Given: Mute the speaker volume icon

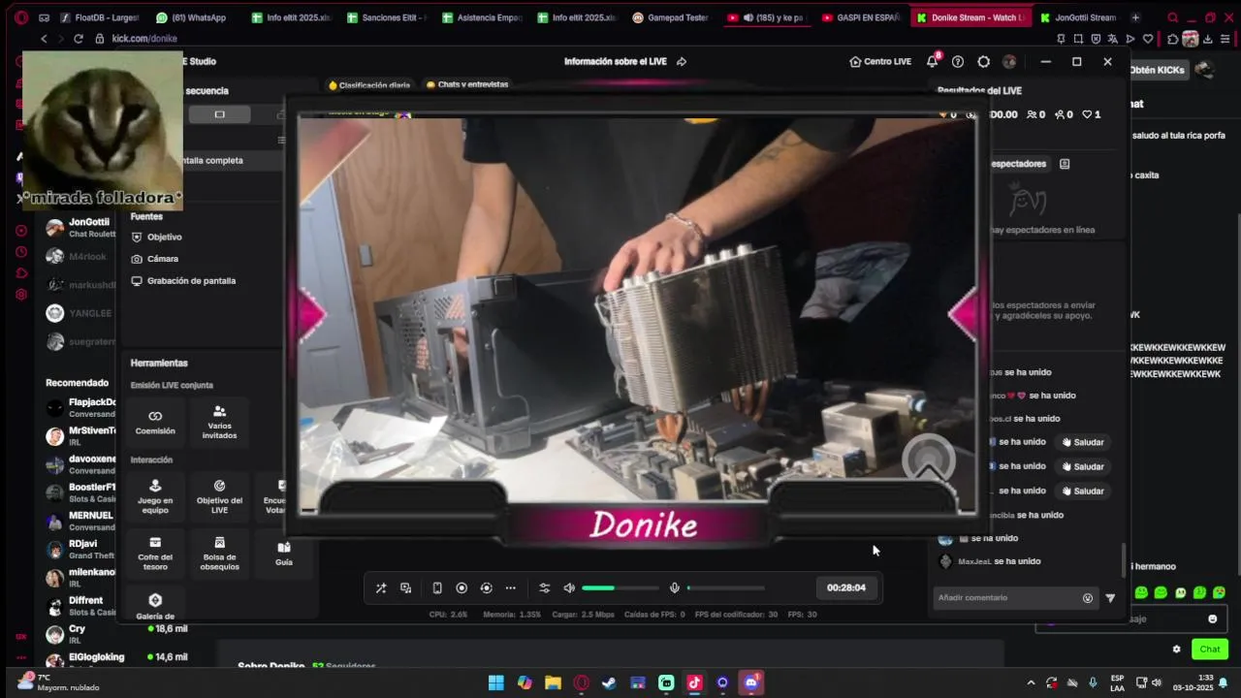Looking at the screenshot, I should click(569, 587).
